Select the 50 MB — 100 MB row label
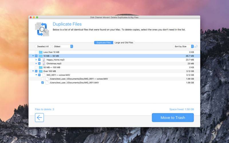Image resolution: width=229 pixels, height=143 pixels. point(52,67)
